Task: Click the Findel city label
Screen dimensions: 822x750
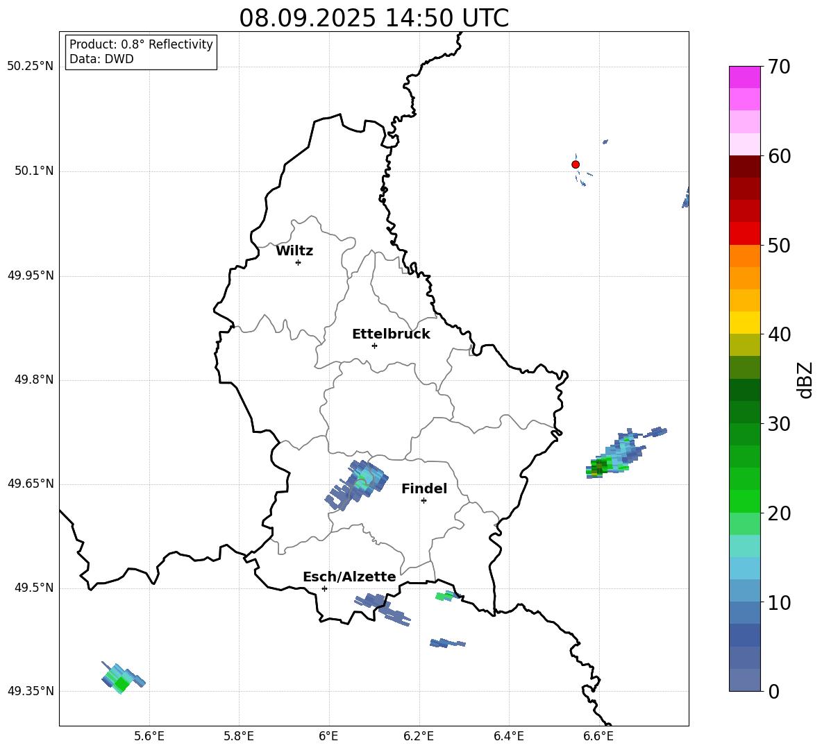Action: coord(424,488)
